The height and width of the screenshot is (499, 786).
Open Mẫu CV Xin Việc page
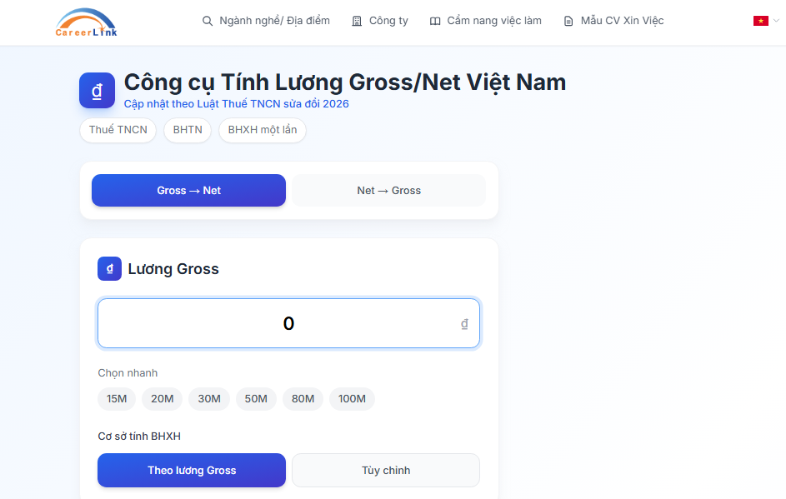click(x=622, y=21)
